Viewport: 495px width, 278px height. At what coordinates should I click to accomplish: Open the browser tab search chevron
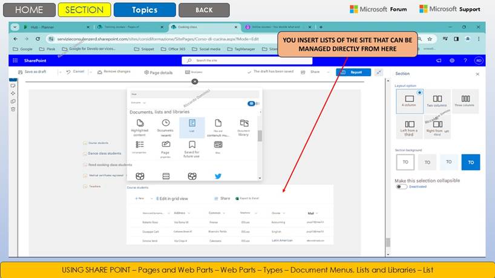point(15,27)
